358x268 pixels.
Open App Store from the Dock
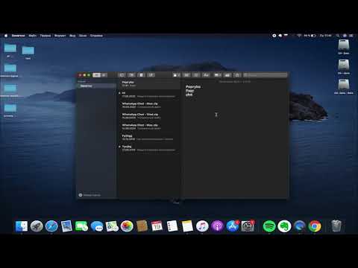233,226
